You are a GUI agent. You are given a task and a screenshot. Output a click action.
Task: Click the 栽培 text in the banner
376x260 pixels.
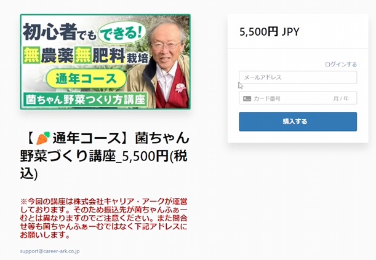click(137, 57)
